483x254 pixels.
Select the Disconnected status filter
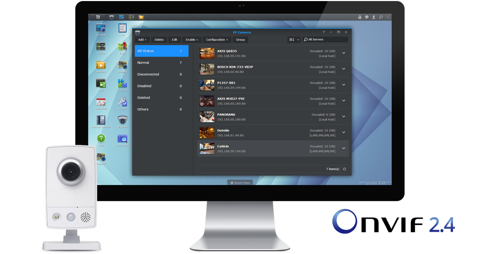(148, 74)
